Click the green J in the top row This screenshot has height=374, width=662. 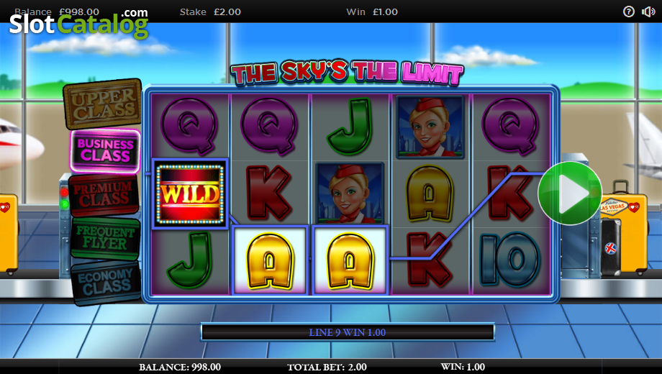click(x=350, y=127)
